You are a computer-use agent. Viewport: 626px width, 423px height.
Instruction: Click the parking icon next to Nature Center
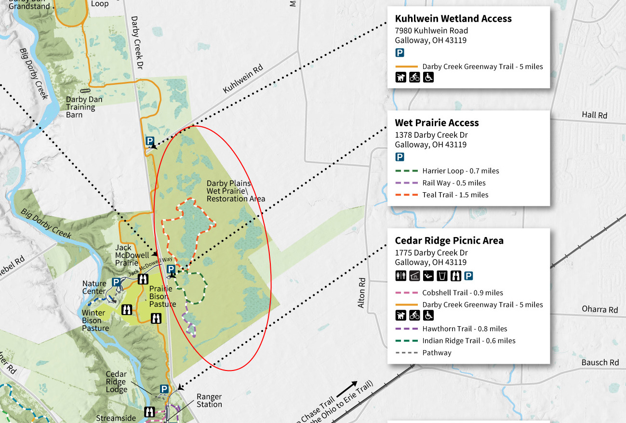[116, 282]
